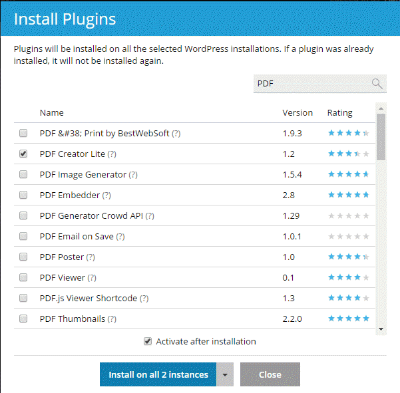Focus the PDF search input field
400x393 pixels.
coord(310,83)
